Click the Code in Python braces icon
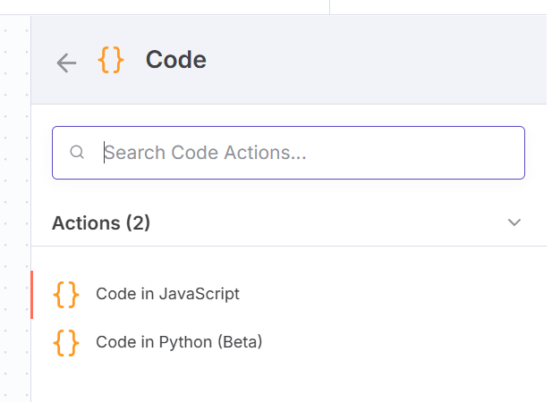 [x=66, y=342]
